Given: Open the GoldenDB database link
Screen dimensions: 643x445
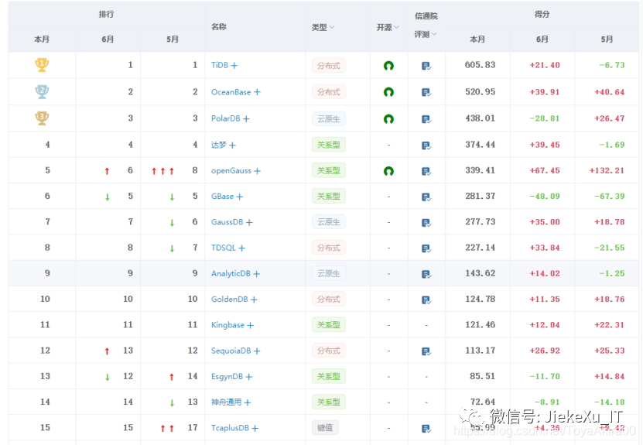Looking at the screenshot, I should click(x=229, y=300).
